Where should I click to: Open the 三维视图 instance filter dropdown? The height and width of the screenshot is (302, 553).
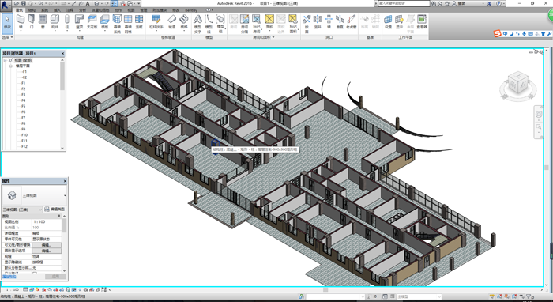click(x=22, y=210)
